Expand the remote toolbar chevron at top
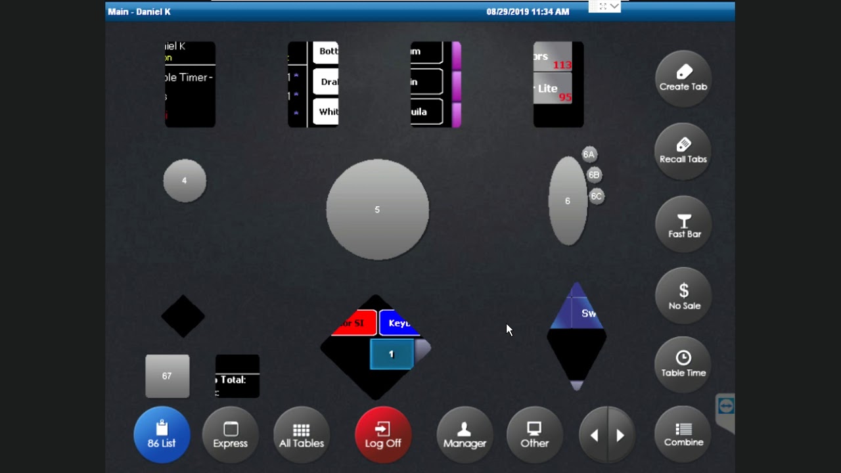This screenshot has width=841, height=473. [x=614, y=6]
